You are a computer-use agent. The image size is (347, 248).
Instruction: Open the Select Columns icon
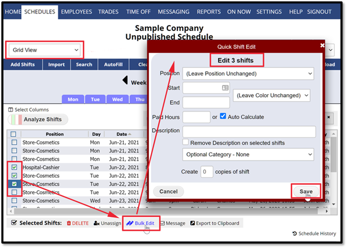[11, 109]
